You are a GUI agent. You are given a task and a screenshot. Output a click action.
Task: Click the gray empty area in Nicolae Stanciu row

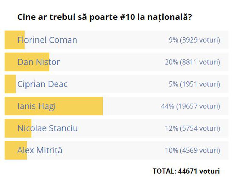click(x=121, y=128)
